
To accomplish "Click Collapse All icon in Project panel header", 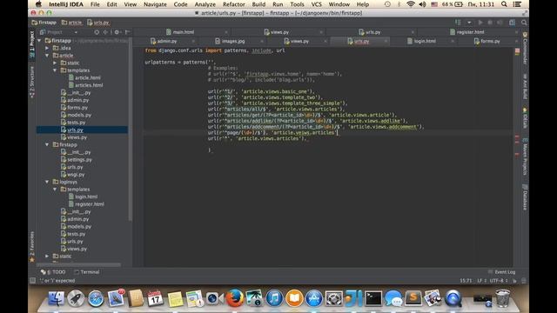I will click(105, 32).
